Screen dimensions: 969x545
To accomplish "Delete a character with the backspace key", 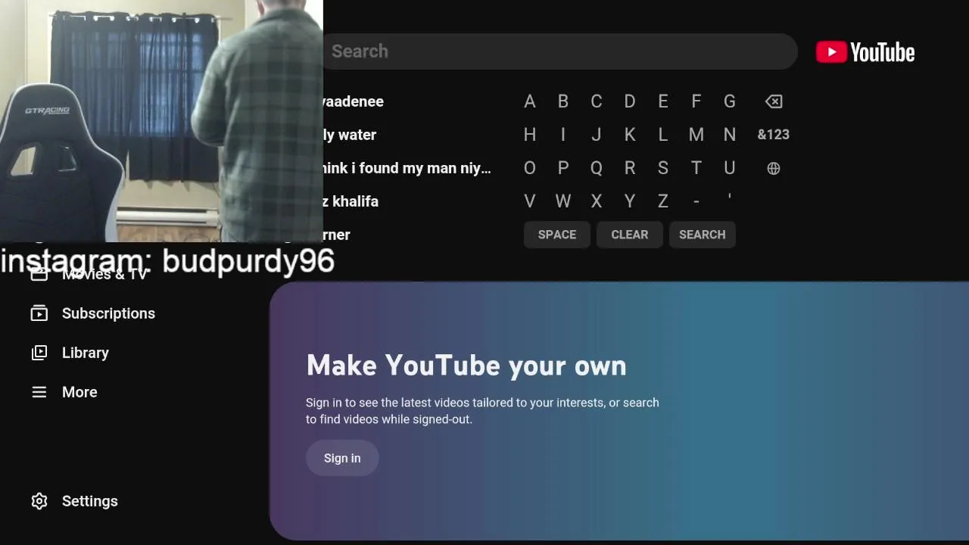I will click(x=773, y=101).
